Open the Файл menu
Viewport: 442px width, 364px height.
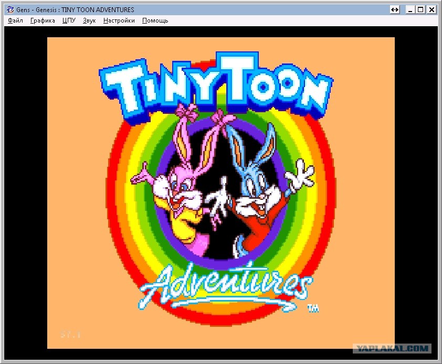click(x=15, y=20)
